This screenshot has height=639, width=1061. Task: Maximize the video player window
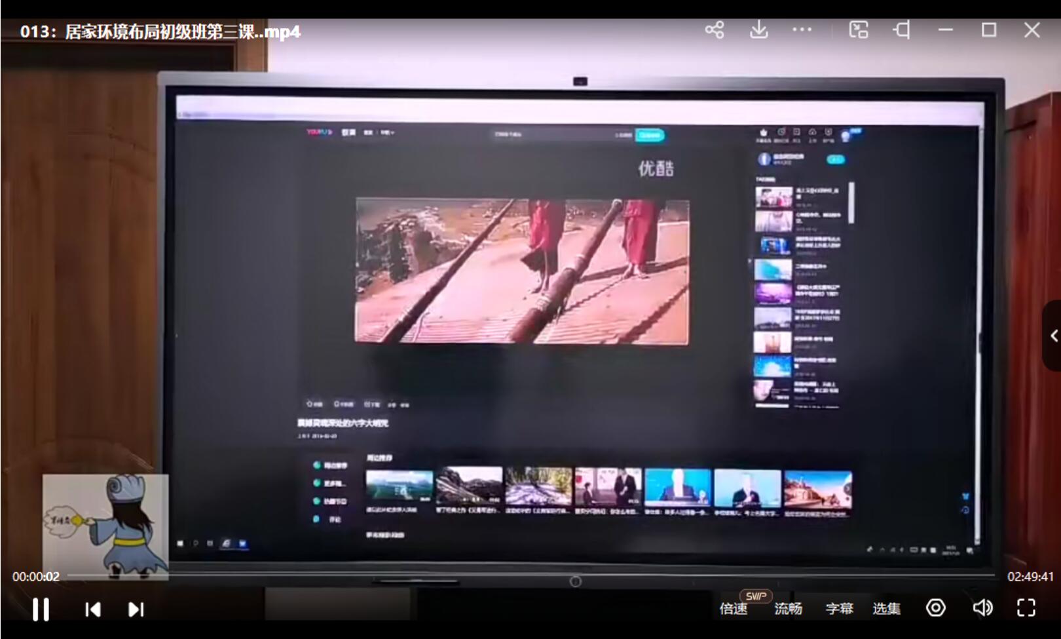[989, 30]
